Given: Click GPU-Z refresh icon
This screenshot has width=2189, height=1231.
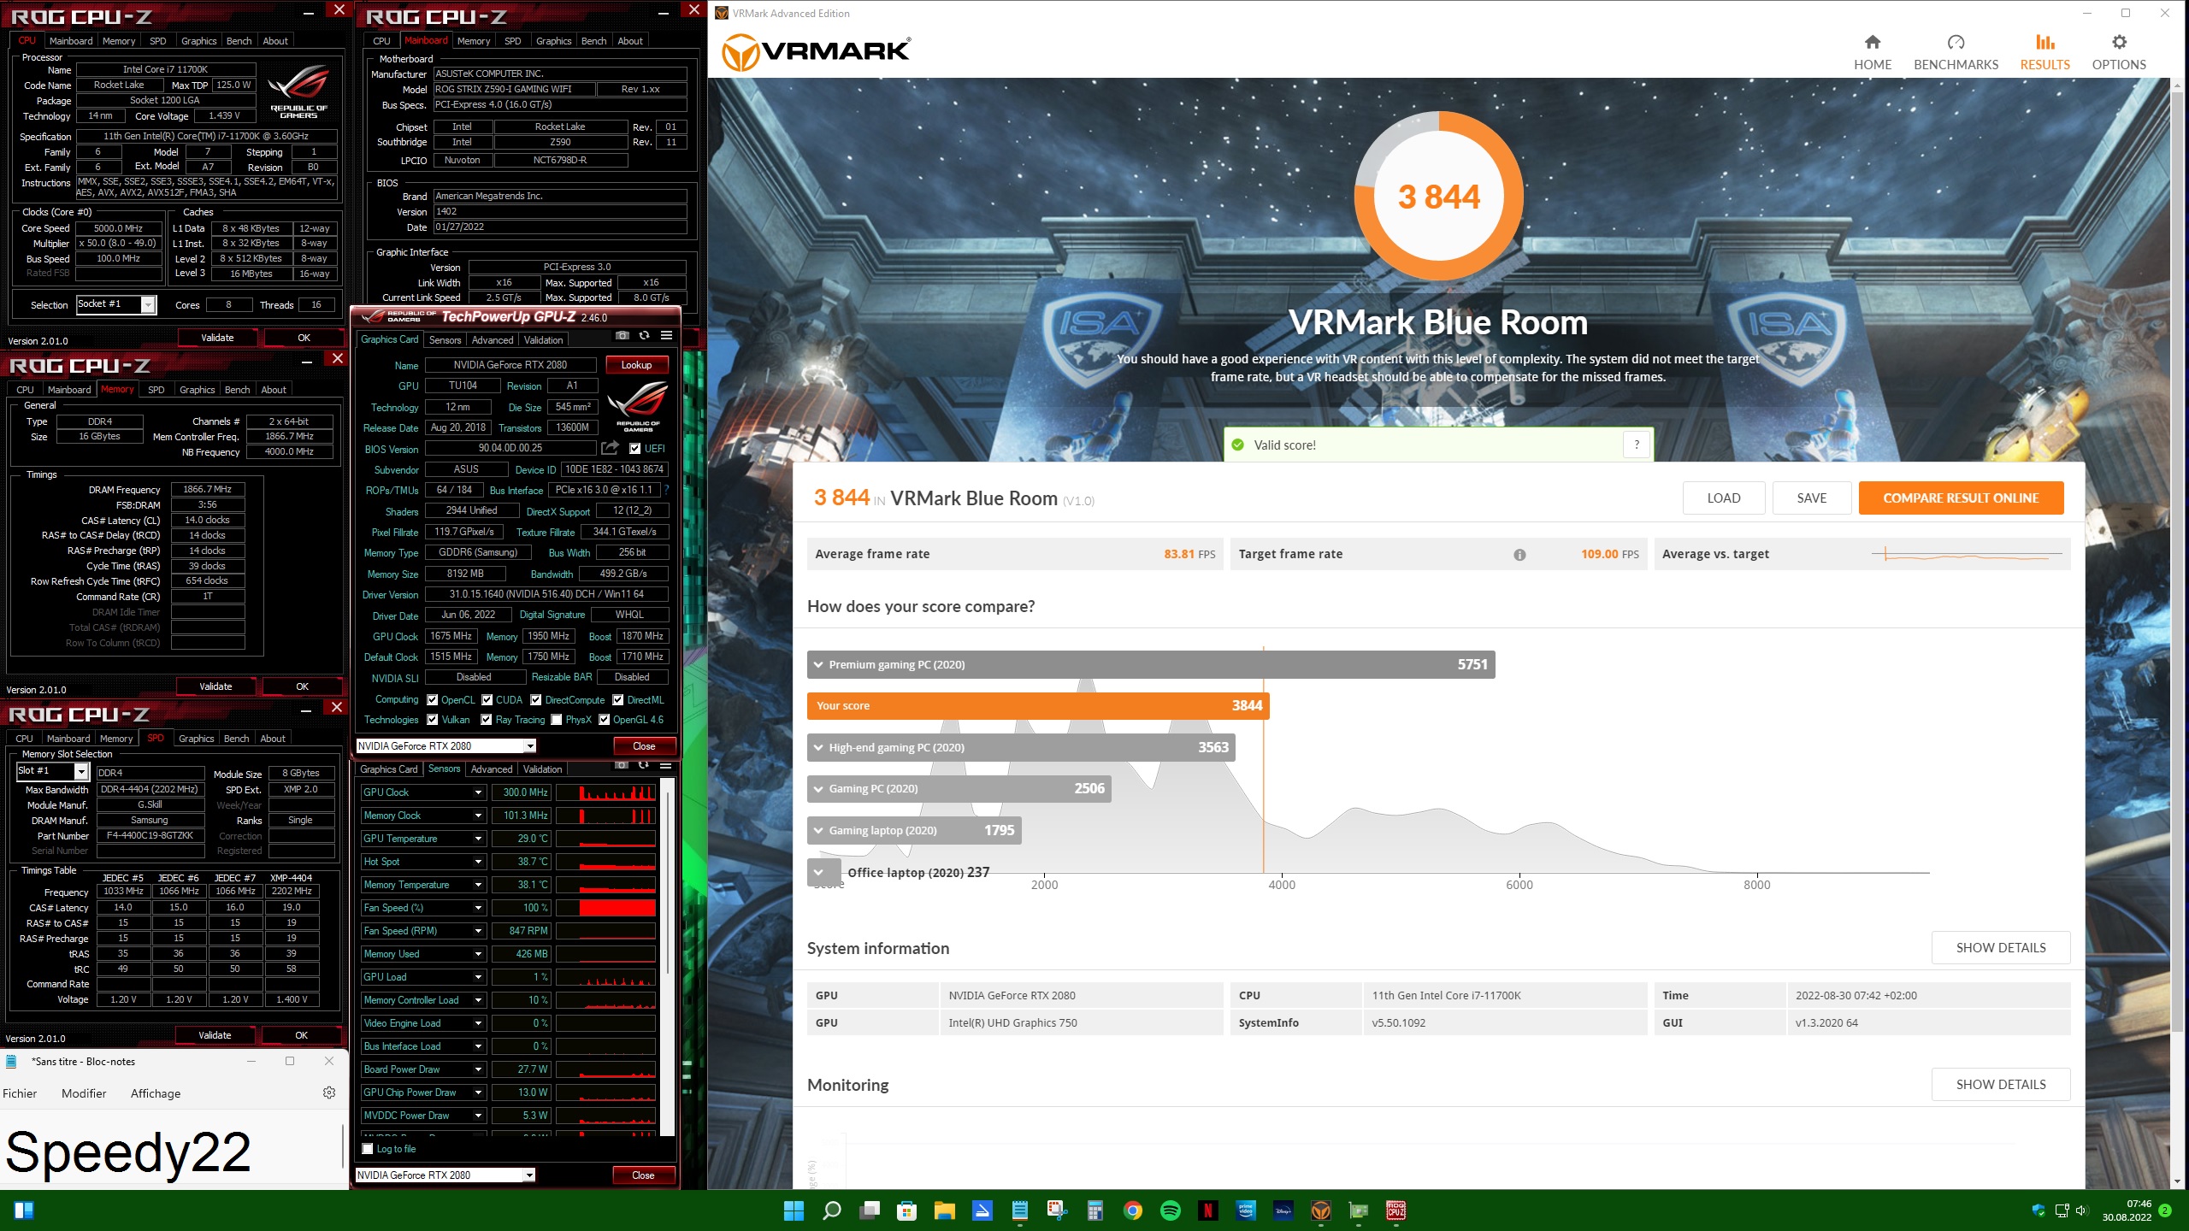Looking at the screenshot, I should [644, 335].
